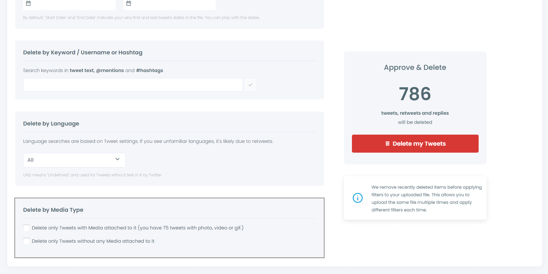This screenshot has width=548, height=274.
Task: Click the 'without any Media attached' label
Action: [x=93, y=241]
